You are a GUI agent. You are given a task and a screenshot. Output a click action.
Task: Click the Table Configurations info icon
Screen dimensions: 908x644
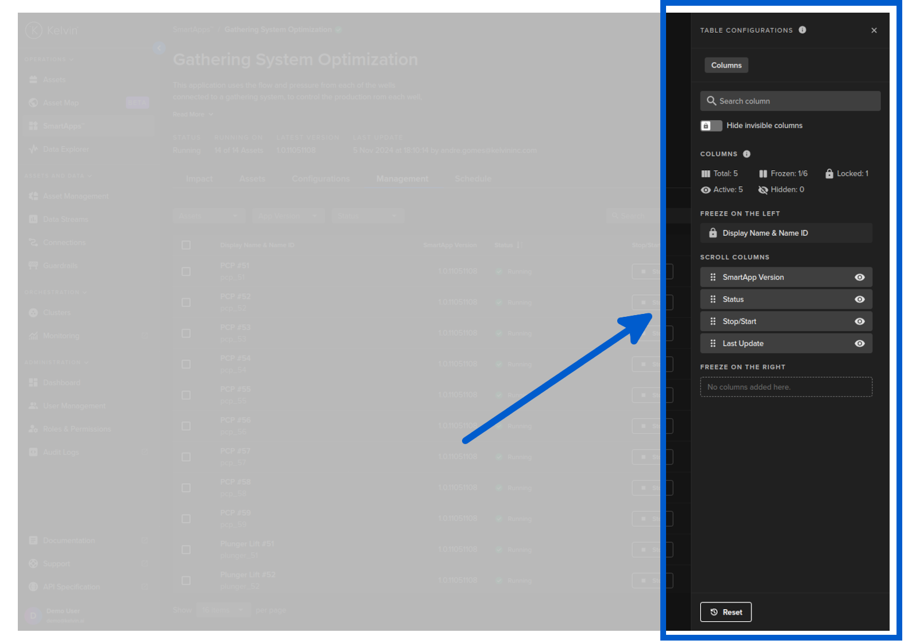coord(802,30)
